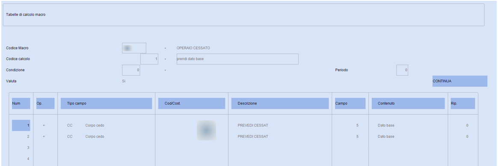The width and height of the screenshot is (498, 166).
Task: Click Rip. value 0 in row 1
Action: pos(467,125)
